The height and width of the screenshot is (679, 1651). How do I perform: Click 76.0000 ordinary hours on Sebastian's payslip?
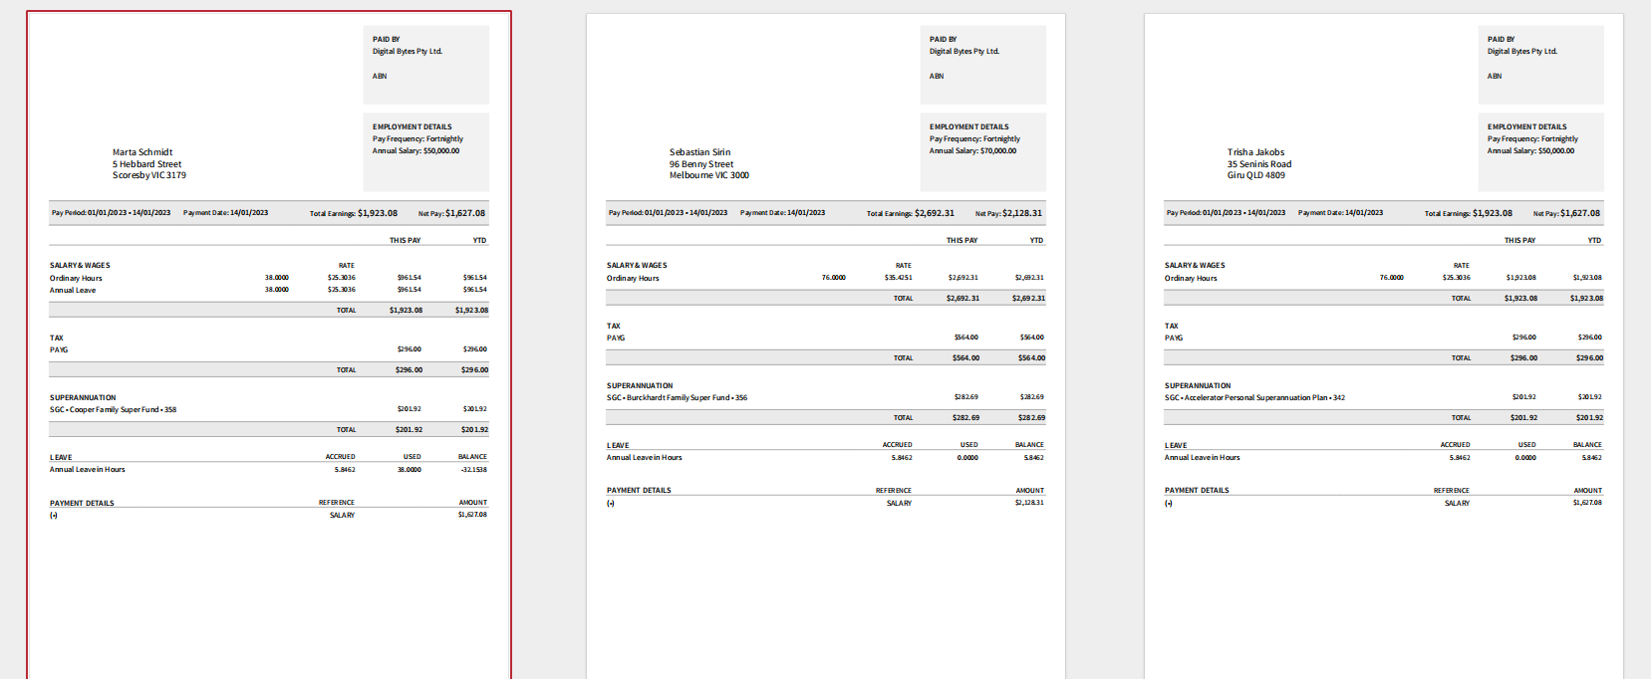coord(833,278)
